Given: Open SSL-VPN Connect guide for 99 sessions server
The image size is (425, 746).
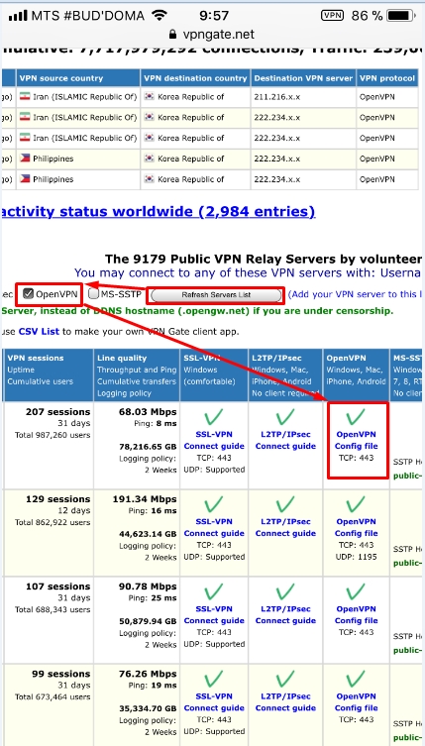Looking at the screenshot, I should tap(214, 702).
